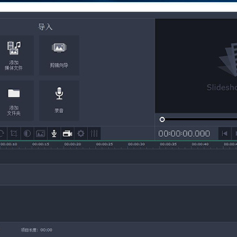Open the slideshow wizard (向导) tile
The image size is (237, 237).
pos(59,56)
